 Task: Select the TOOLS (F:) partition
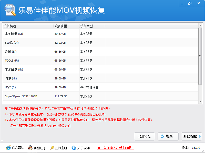pyautogui.click(x=100, y=61)
